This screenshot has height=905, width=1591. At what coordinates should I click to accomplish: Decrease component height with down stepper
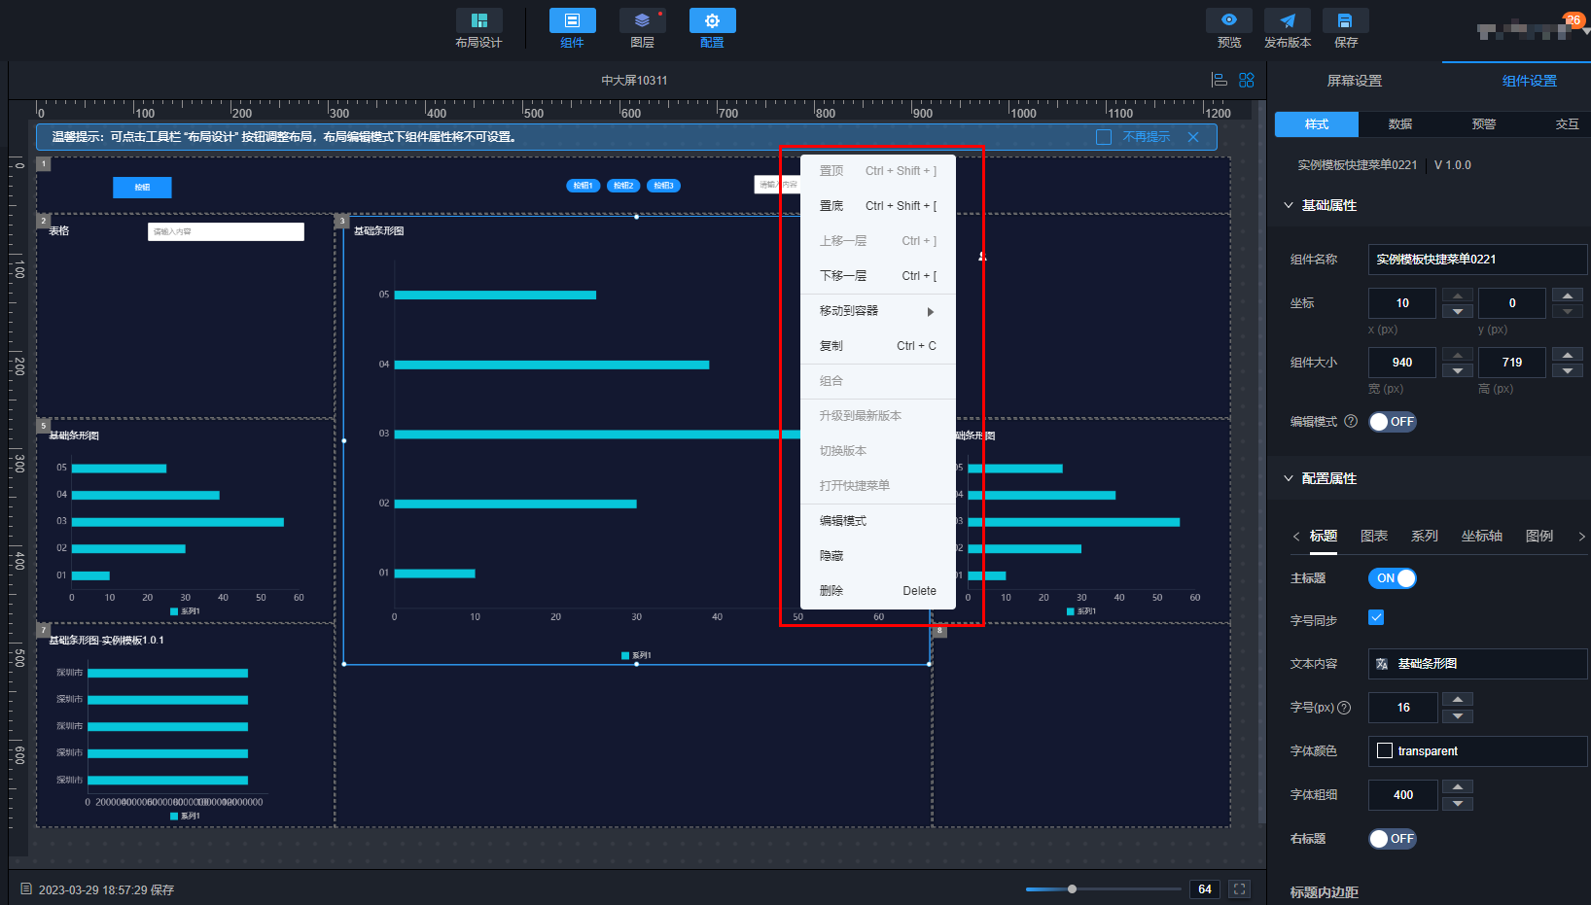[x=1567, y=370]
